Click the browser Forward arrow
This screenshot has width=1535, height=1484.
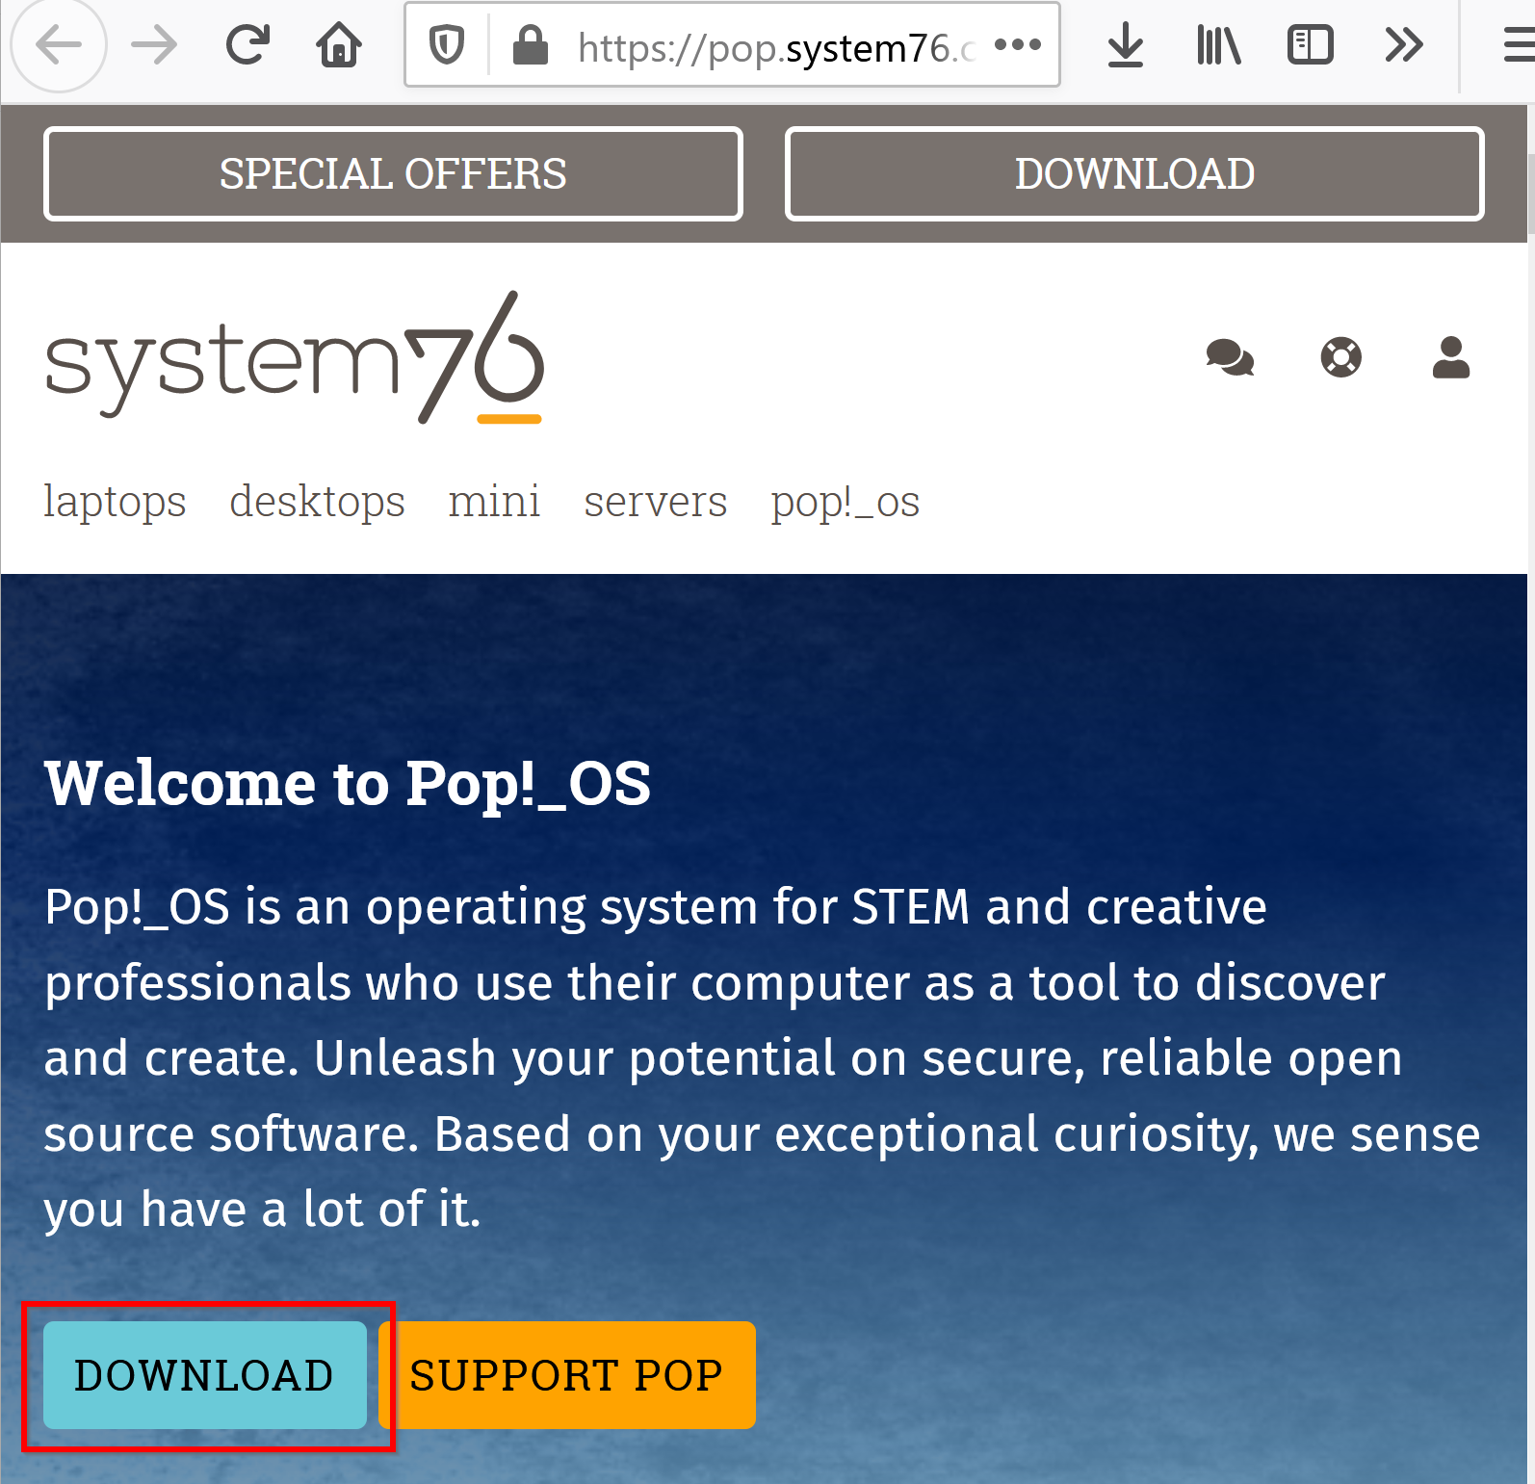pyautogui.click(x=154, y=45)
